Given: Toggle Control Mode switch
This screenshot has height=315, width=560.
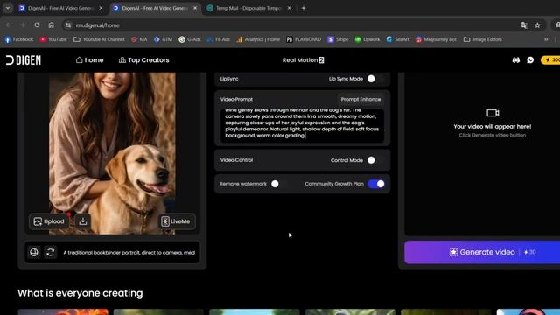Looking at the screenshot, I should coord(375,160).
